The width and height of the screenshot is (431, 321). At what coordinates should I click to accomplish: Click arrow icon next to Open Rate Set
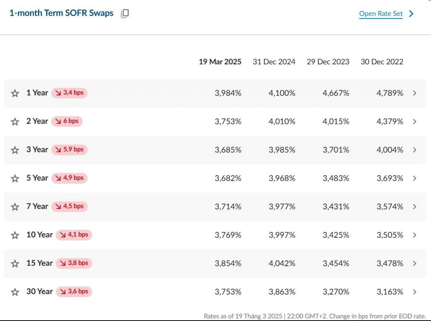point(411,14)
